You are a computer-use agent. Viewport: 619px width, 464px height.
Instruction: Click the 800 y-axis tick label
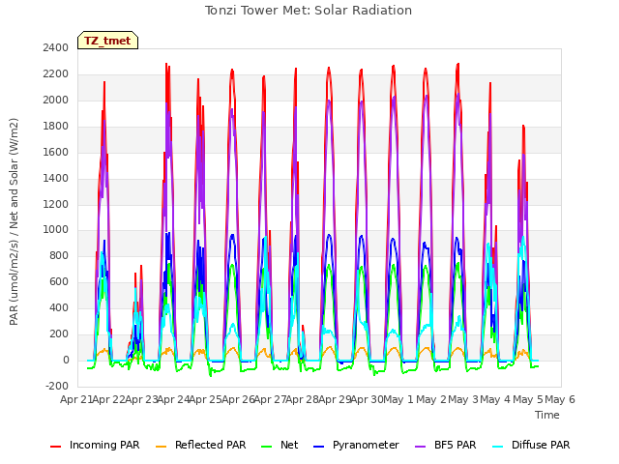59,255
